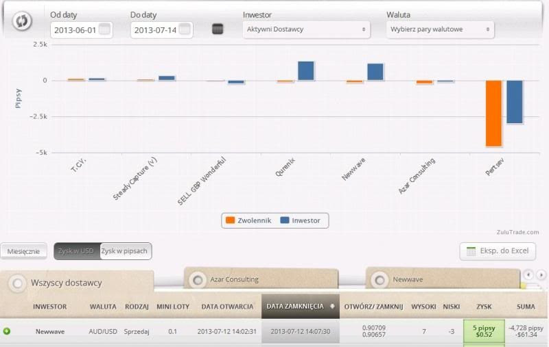Select the Wszyscy dostawcy radio circle
This screenshot has width=549, height=347.
[x=17, y=283]
